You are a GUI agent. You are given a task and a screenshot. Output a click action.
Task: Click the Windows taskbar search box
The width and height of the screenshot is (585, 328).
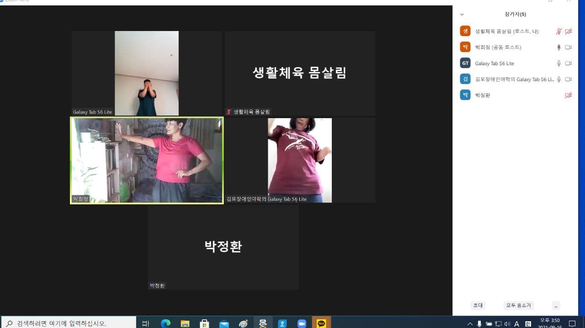pos(68,323)
